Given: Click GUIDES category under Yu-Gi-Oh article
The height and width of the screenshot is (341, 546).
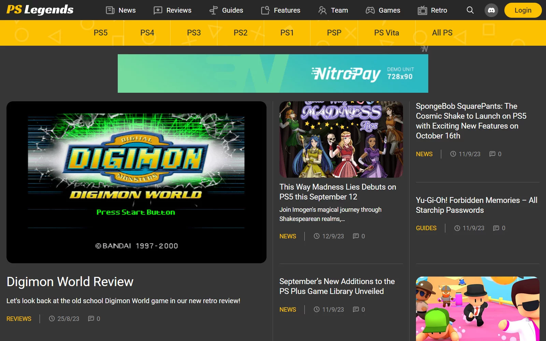Looking at the screenshot, I should click(426, 228).
